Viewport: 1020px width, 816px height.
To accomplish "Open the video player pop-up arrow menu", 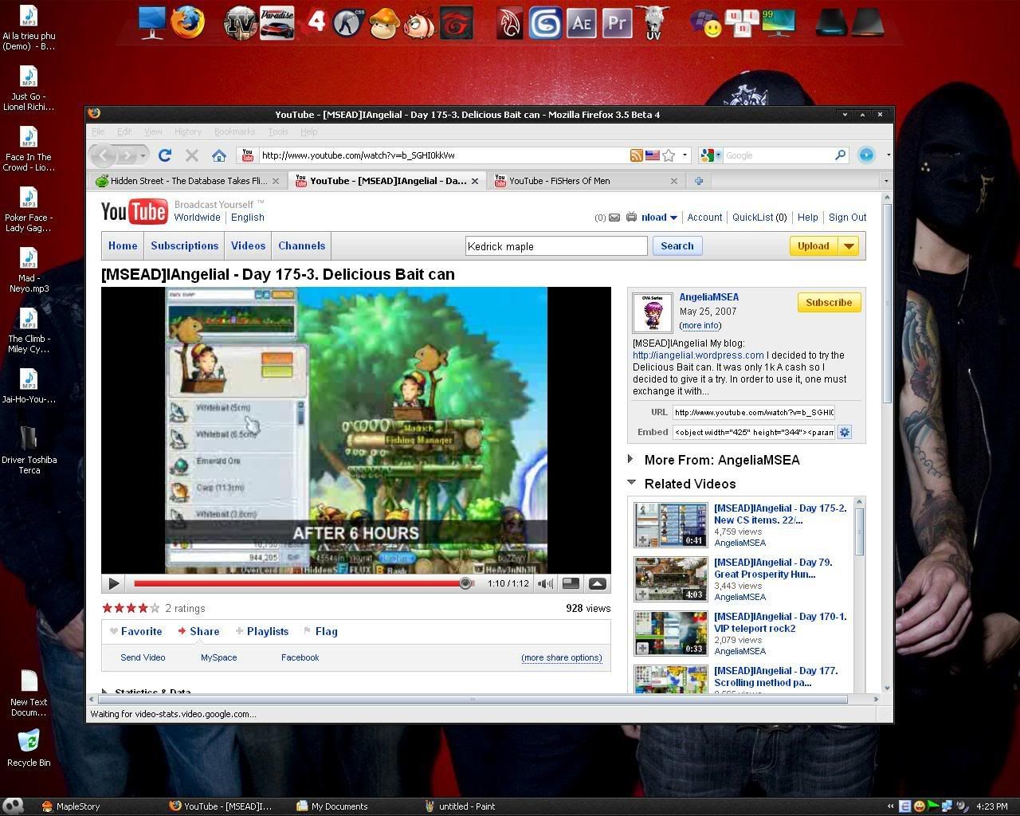I will click(597, 584).
